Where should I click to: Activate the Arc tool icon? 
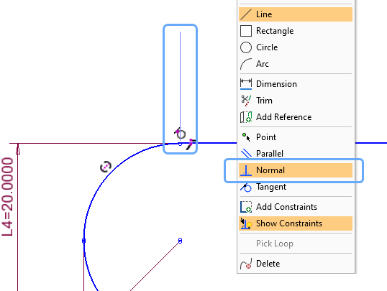(x=246, y=64)
